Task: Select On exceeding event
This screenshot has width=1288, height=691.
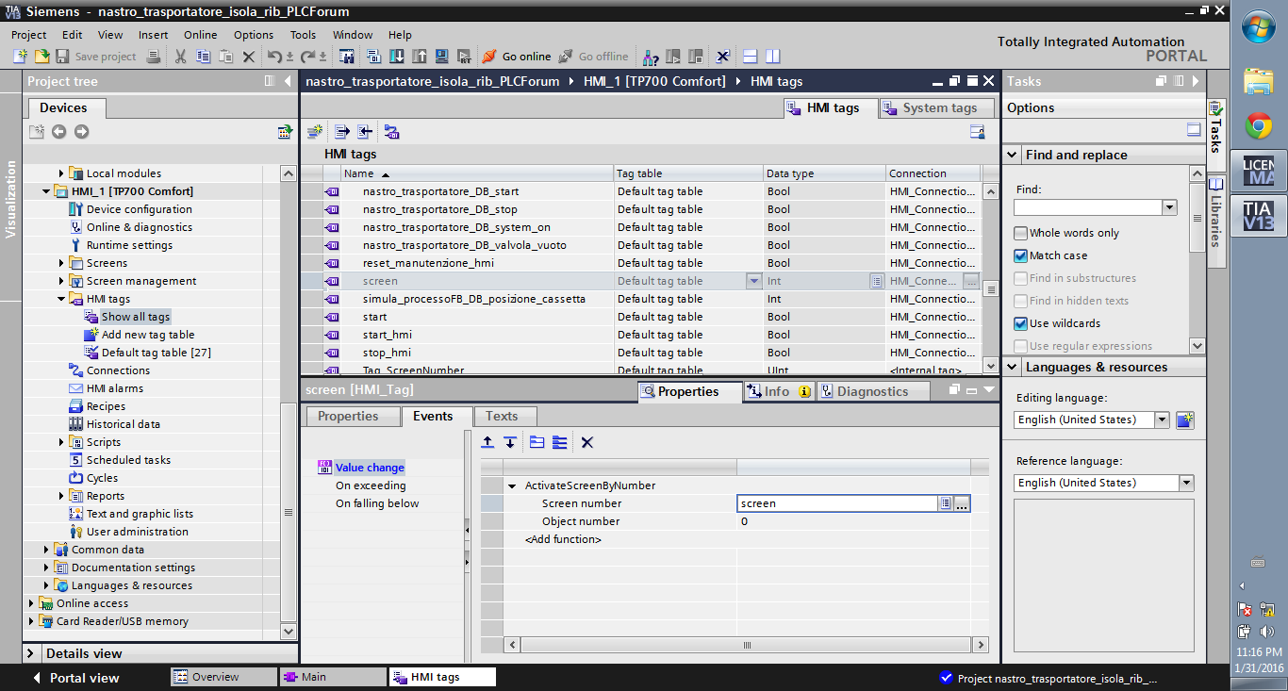Action: tap(371, 485)
